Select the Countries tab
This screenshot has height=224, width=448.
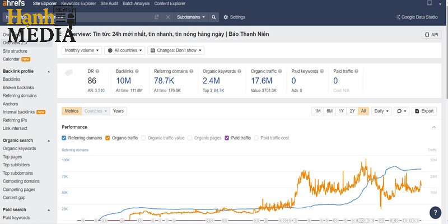coord(96,111)
